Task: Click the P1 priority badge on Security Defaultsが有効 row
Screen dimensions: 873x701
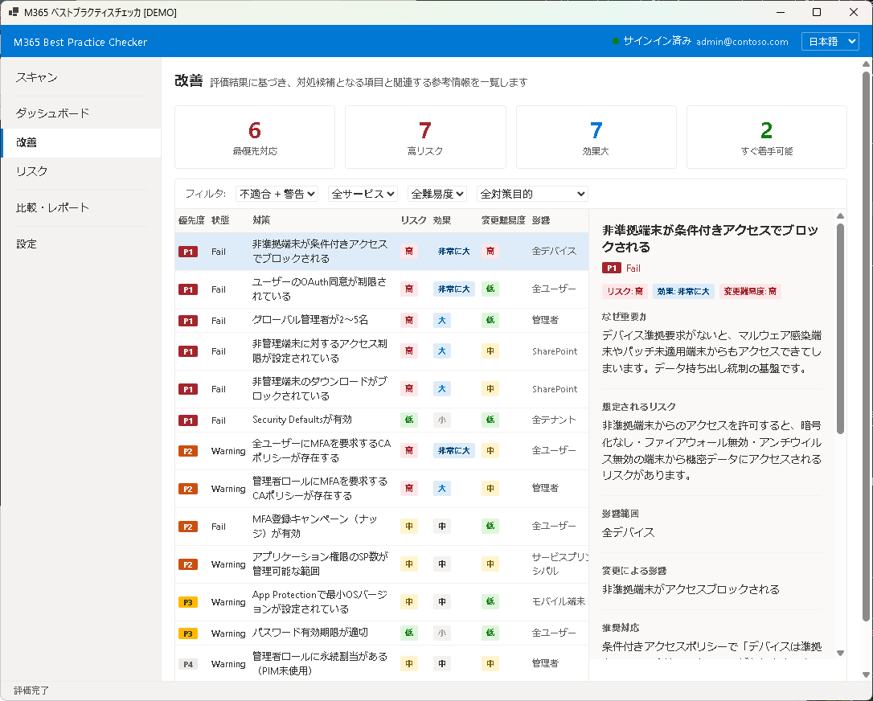Action: [x=187, y=420]
